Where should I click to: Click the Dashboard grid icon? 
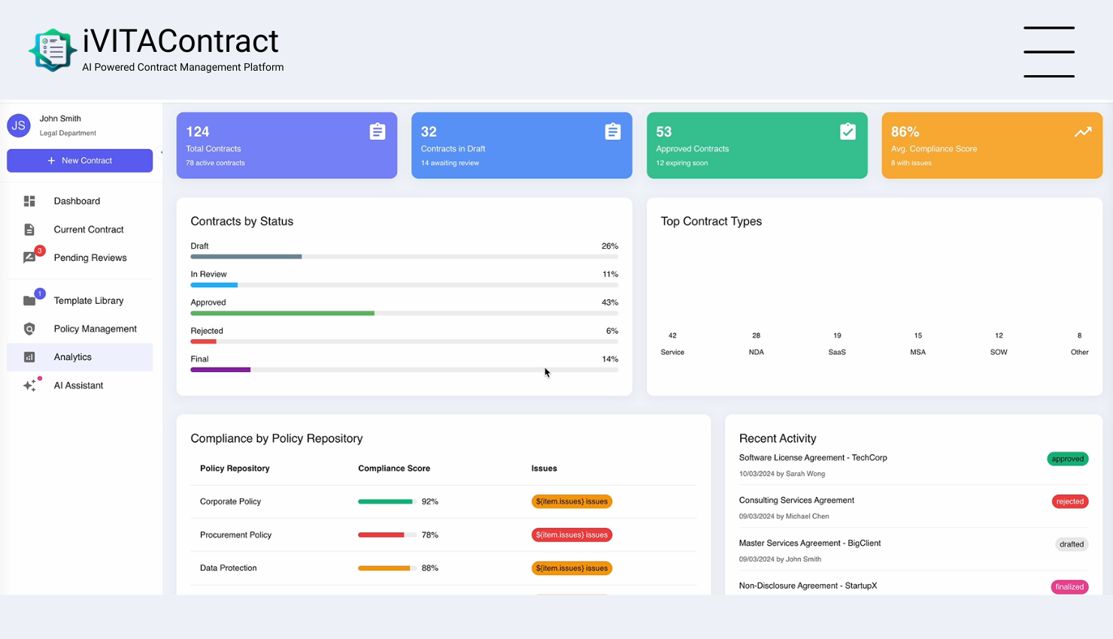pos(29,201)
